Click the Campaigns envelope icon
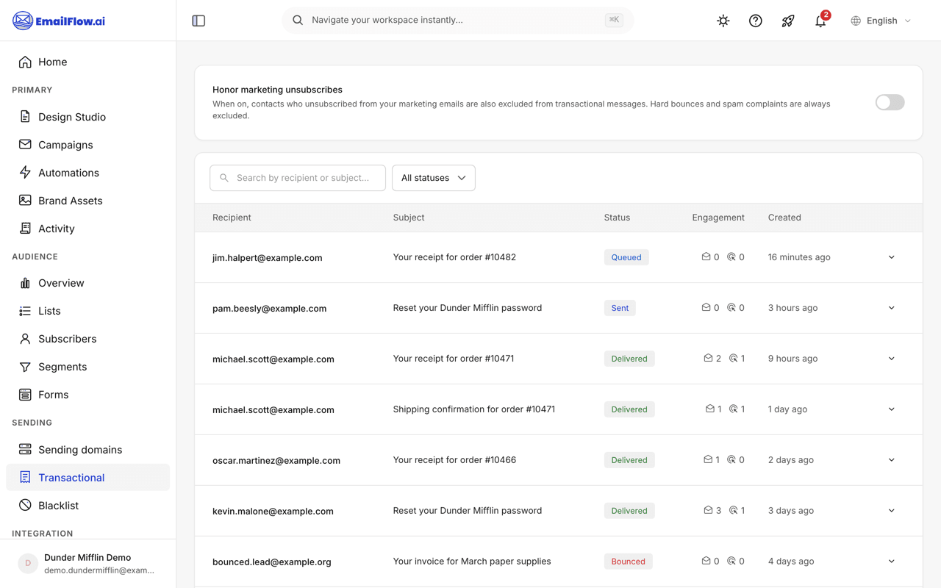941x588 pixels. (25, 145)
